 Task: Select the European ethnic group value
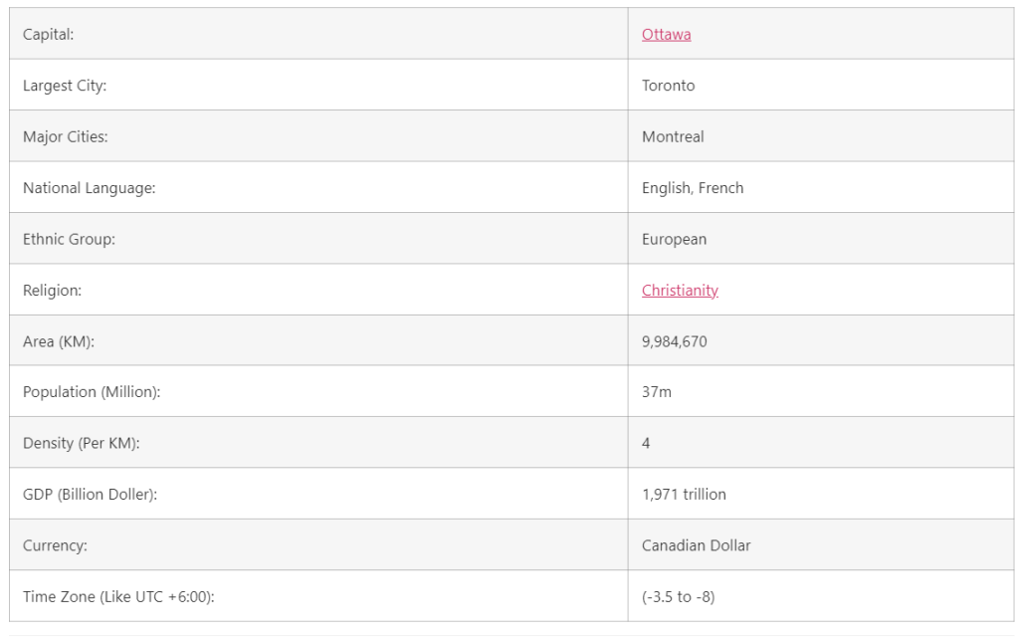674,240
